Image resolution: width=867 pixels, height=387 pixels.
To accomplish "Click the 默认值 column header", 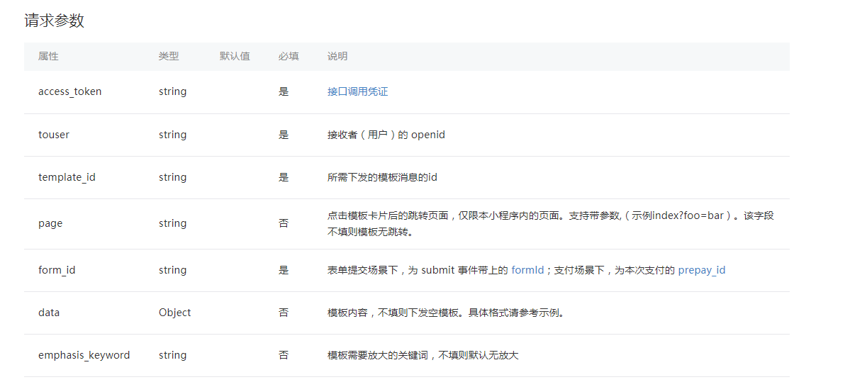I will coord(235,56).
